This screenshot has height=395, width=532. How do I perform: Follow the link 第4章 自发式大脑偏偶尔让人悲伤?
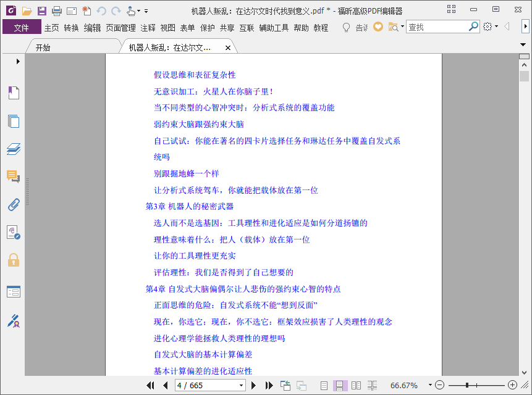243,289
